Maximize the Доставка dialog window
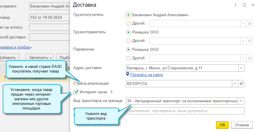255x132 pixels. coord(244,5)
